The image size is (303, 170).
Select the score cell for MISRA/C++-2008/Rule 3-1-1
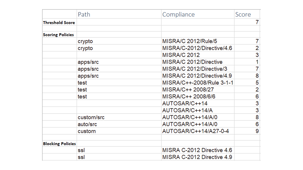(247, 83)
